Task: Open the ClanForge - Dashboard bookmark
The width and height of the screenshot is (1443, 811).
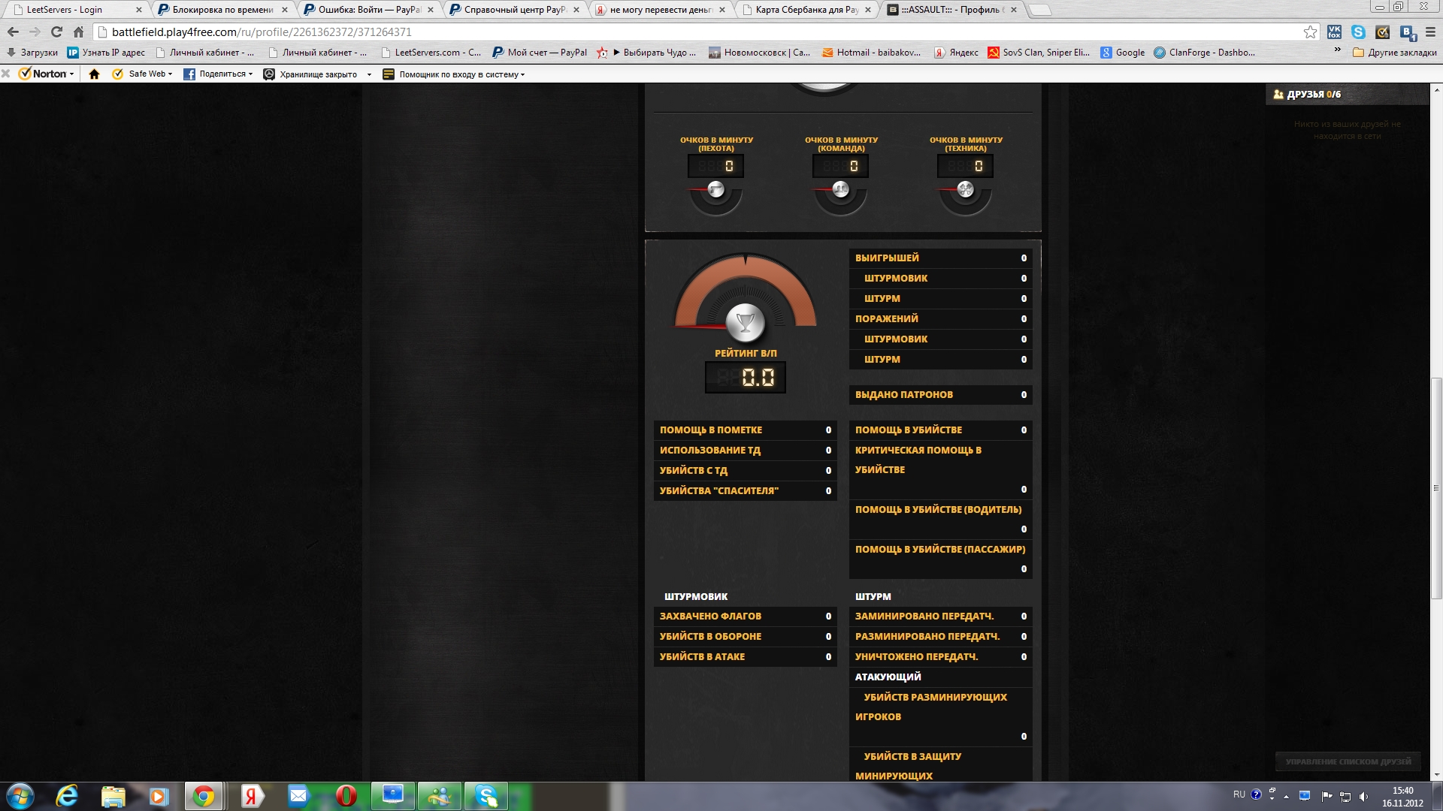Action: coord(1204,53)
